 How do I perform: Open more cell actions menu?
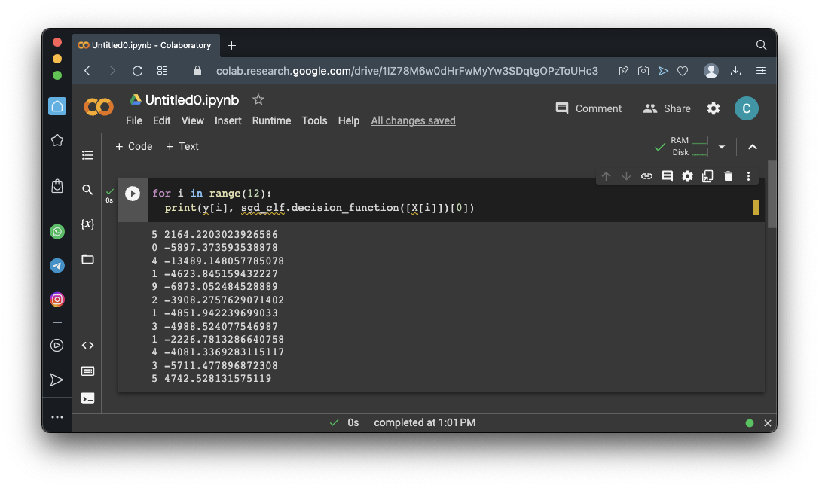coord(748,176)
